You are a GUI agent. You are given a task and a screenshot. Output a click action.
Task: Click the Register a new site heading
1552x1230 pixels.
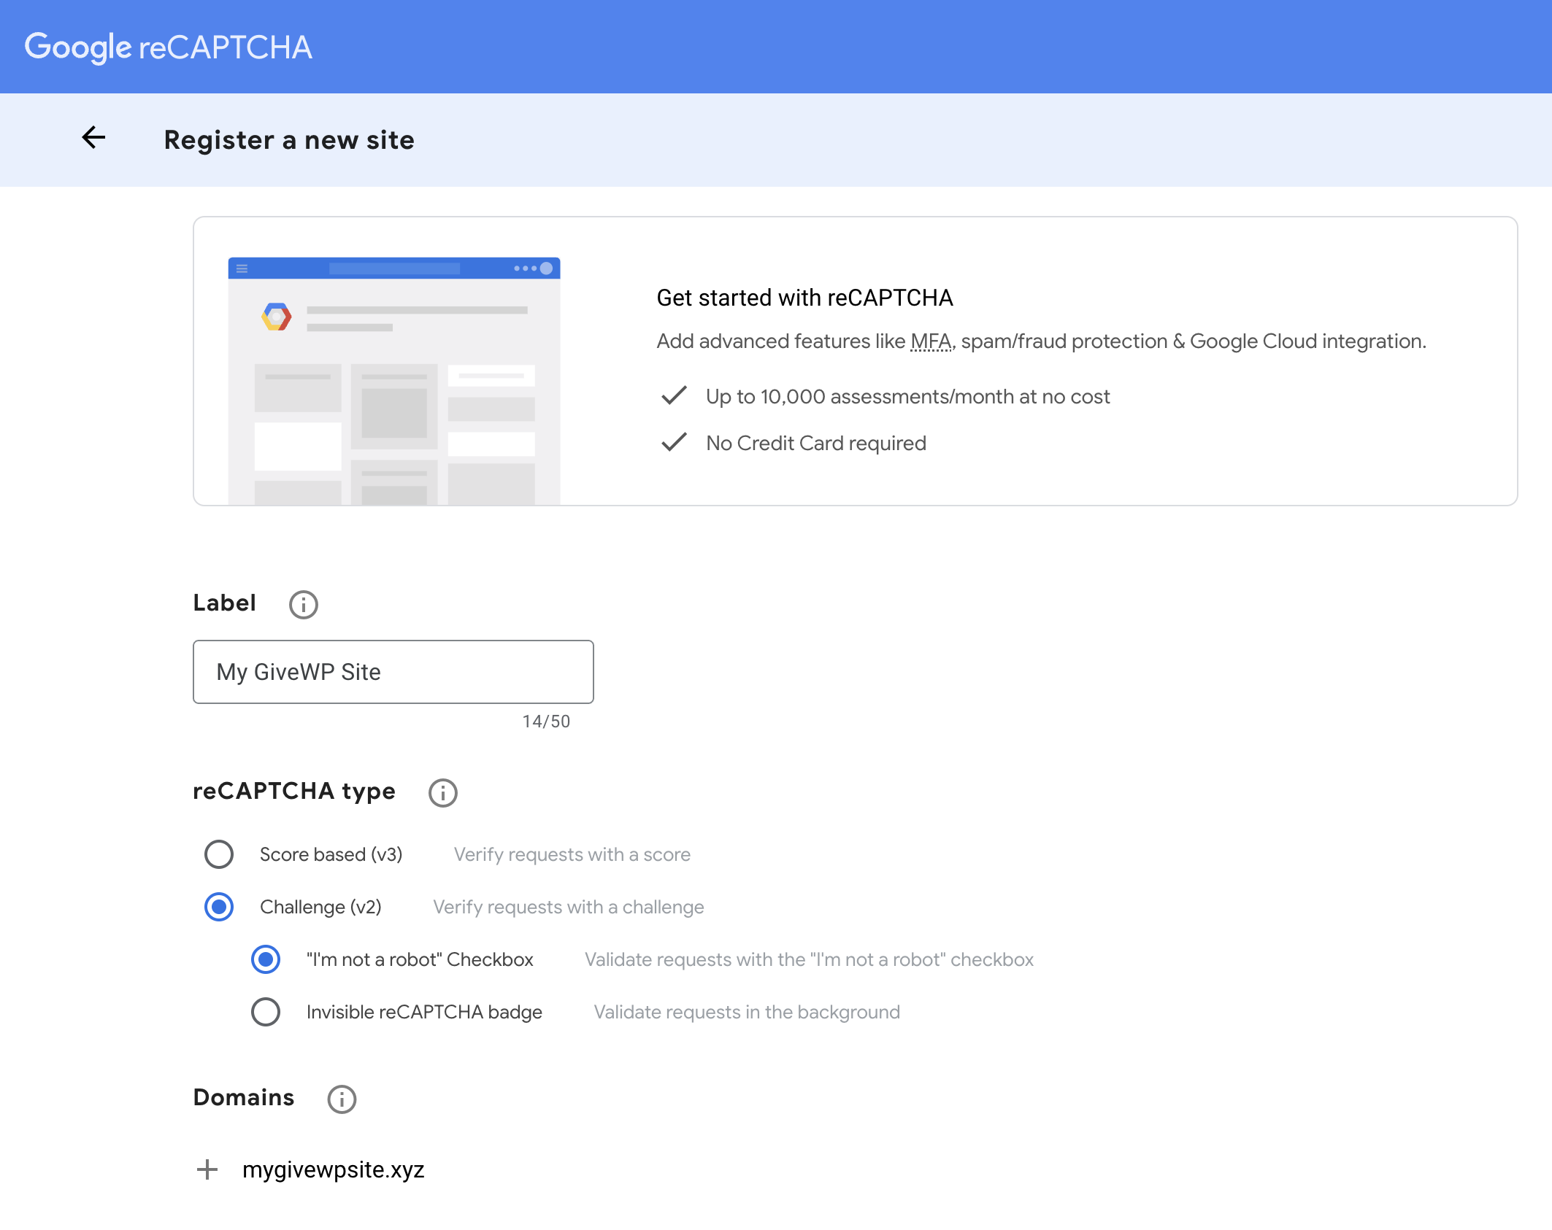(289, 139)
